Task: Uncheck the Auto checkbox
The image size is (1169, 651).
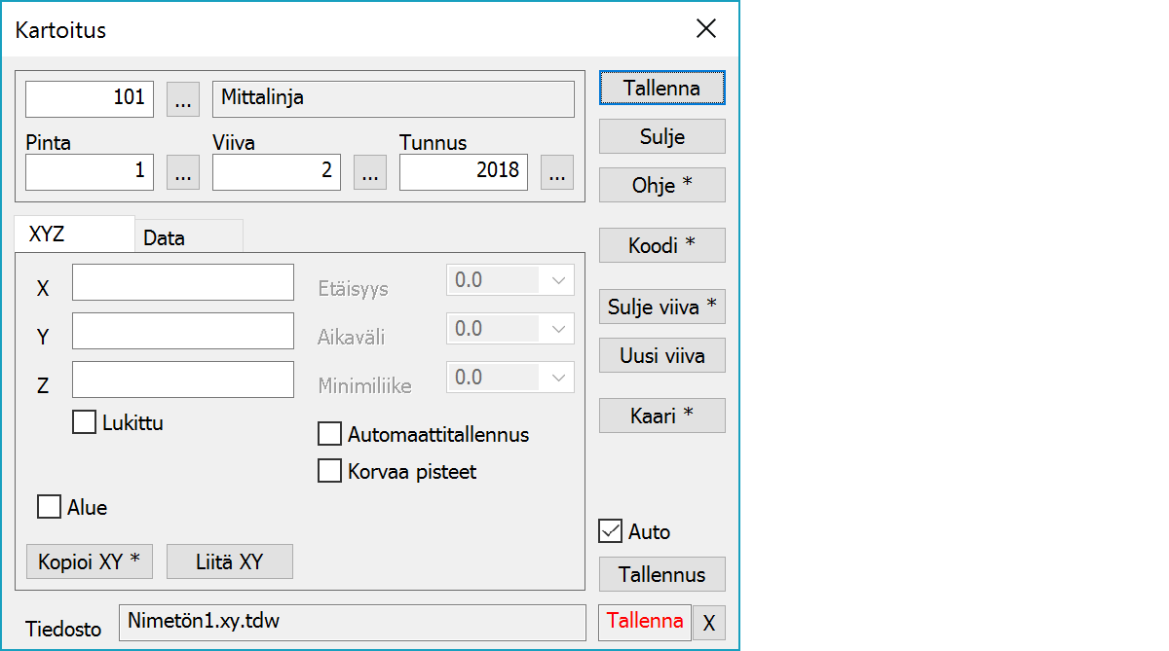Action: pyautogui.click(x=611, y=531)
